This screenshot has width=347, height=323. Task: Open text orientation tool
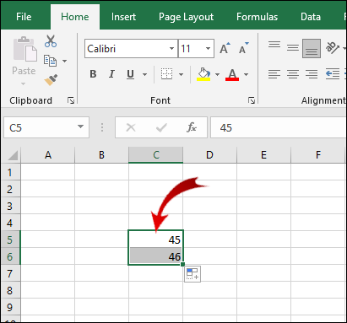click(x=333, y=48)
